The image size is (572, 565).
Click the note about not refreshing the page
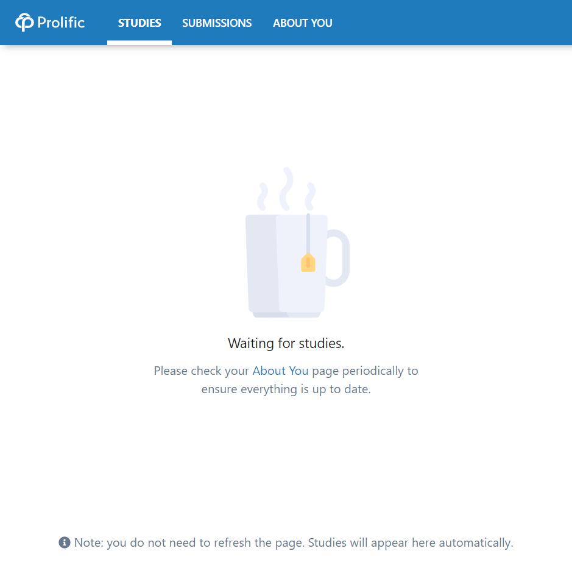tap(294, 542)
